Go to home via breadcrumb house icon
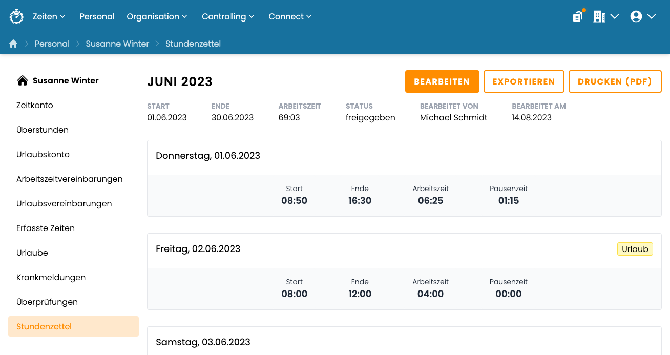Image resolution: width=670 pixels, height=355 pixels. (x=13, y=44)
